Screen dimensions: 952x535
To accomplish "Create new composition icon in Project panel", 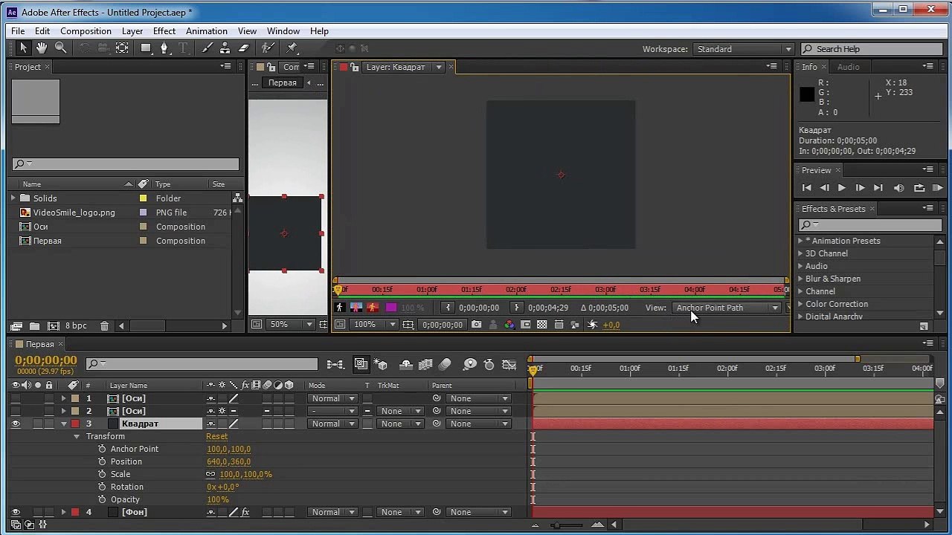I will pyautogui.click(x=54, y=325).
